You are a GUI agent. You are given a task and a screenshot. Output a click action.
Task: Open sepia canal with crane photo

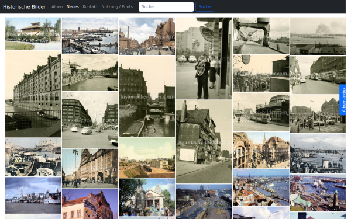pos(90,72)
